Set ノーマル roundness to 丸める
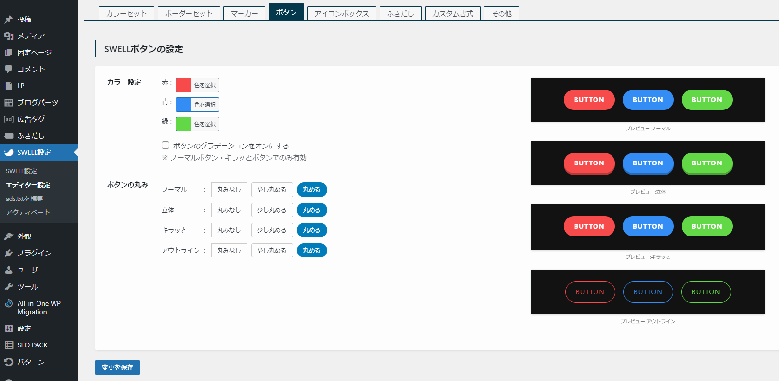The image size is (779, 381). point(312,190)
